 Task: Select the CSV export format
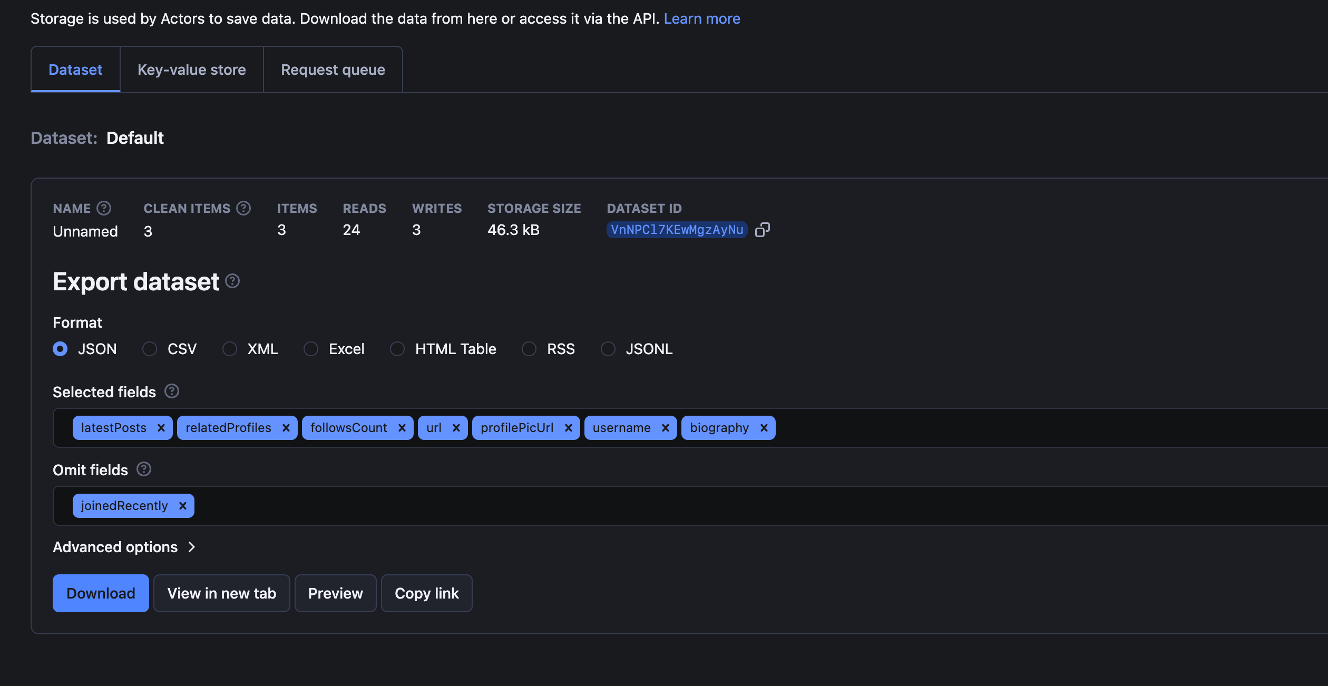click(149, 348)
